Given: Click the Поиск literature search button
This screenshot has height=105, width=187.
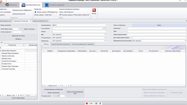Looking at the screenshot, I should [x=159, y=25].
